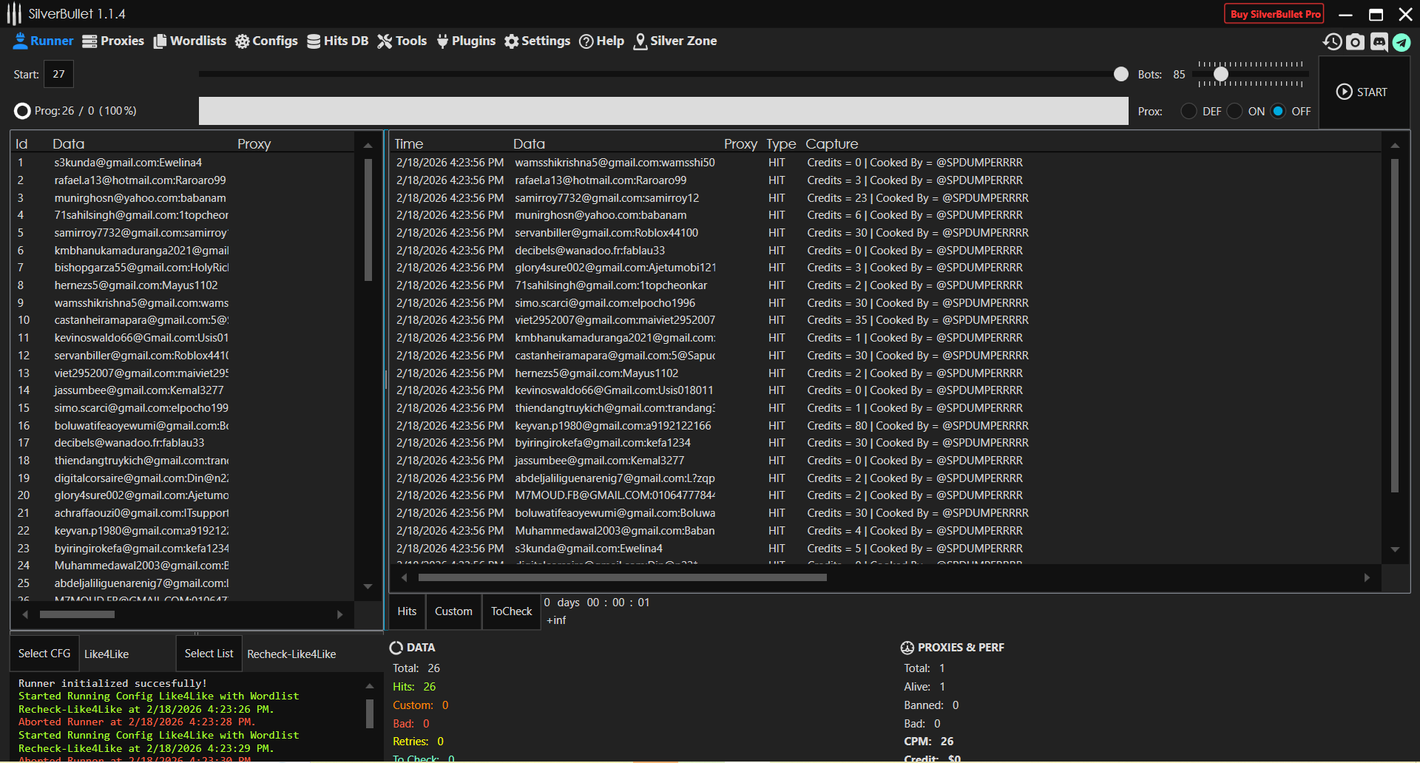Open the Runner section
The image size is (1420, 763).
click(x=43, y=41)
